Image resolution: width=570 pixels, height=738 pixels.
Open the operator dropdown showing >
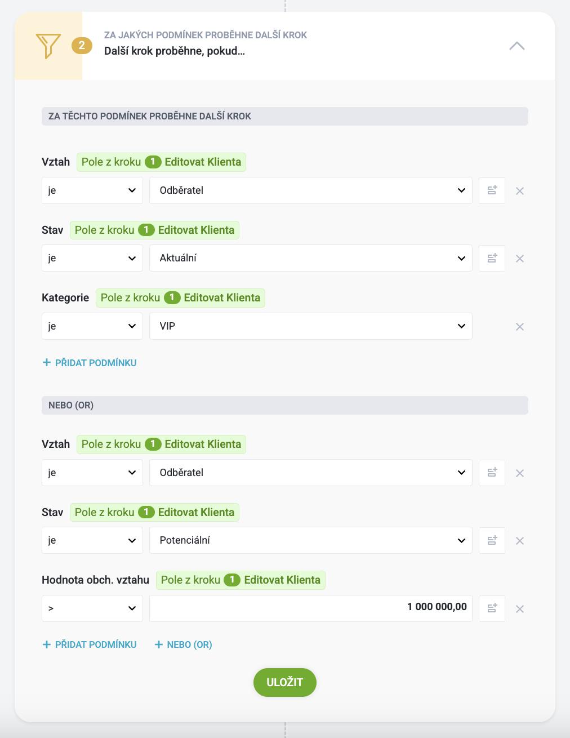(92, 608)
